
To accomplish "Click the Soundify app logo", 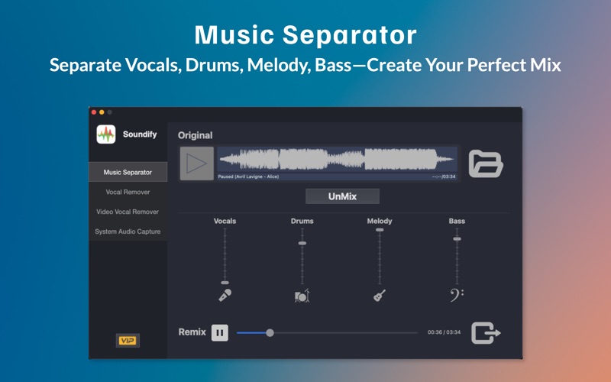I will tap(106, 134).
